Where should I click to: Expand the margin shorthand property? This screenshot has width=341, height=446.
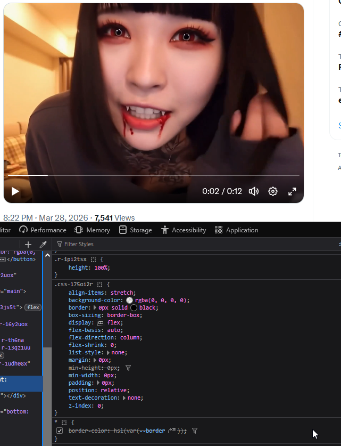coord(95,360)
